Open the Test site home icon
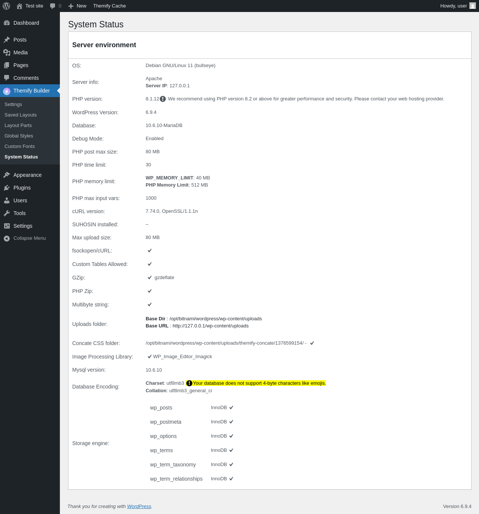Screen dimensions: 479x514 point(19,6)
